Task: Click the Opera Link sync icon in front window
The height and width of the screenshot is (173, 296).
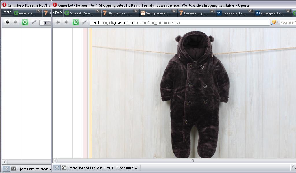Action: [x=64, y=168]
